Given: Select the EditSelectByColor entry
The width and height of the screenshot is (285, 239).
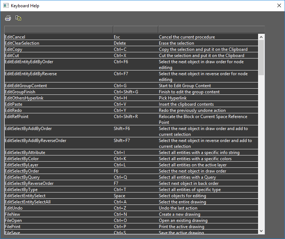Looking at the screenshot, I should pos(22,159).
